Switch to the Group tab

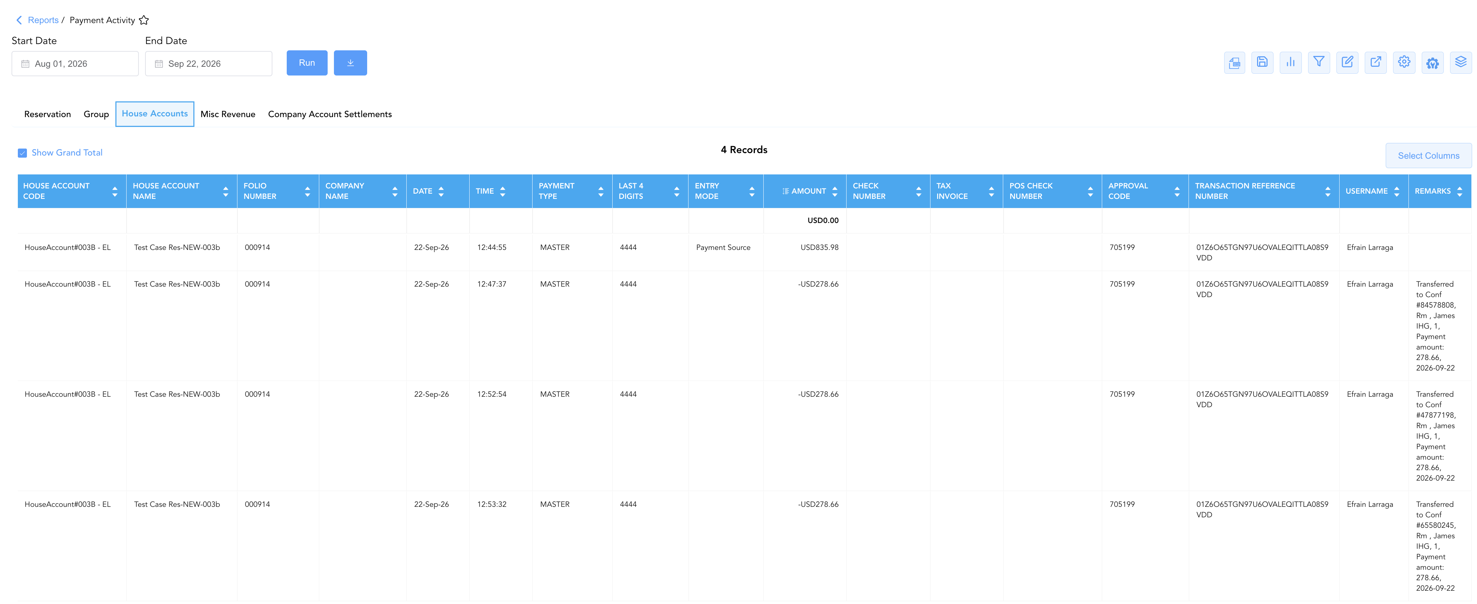click(96, 114)
